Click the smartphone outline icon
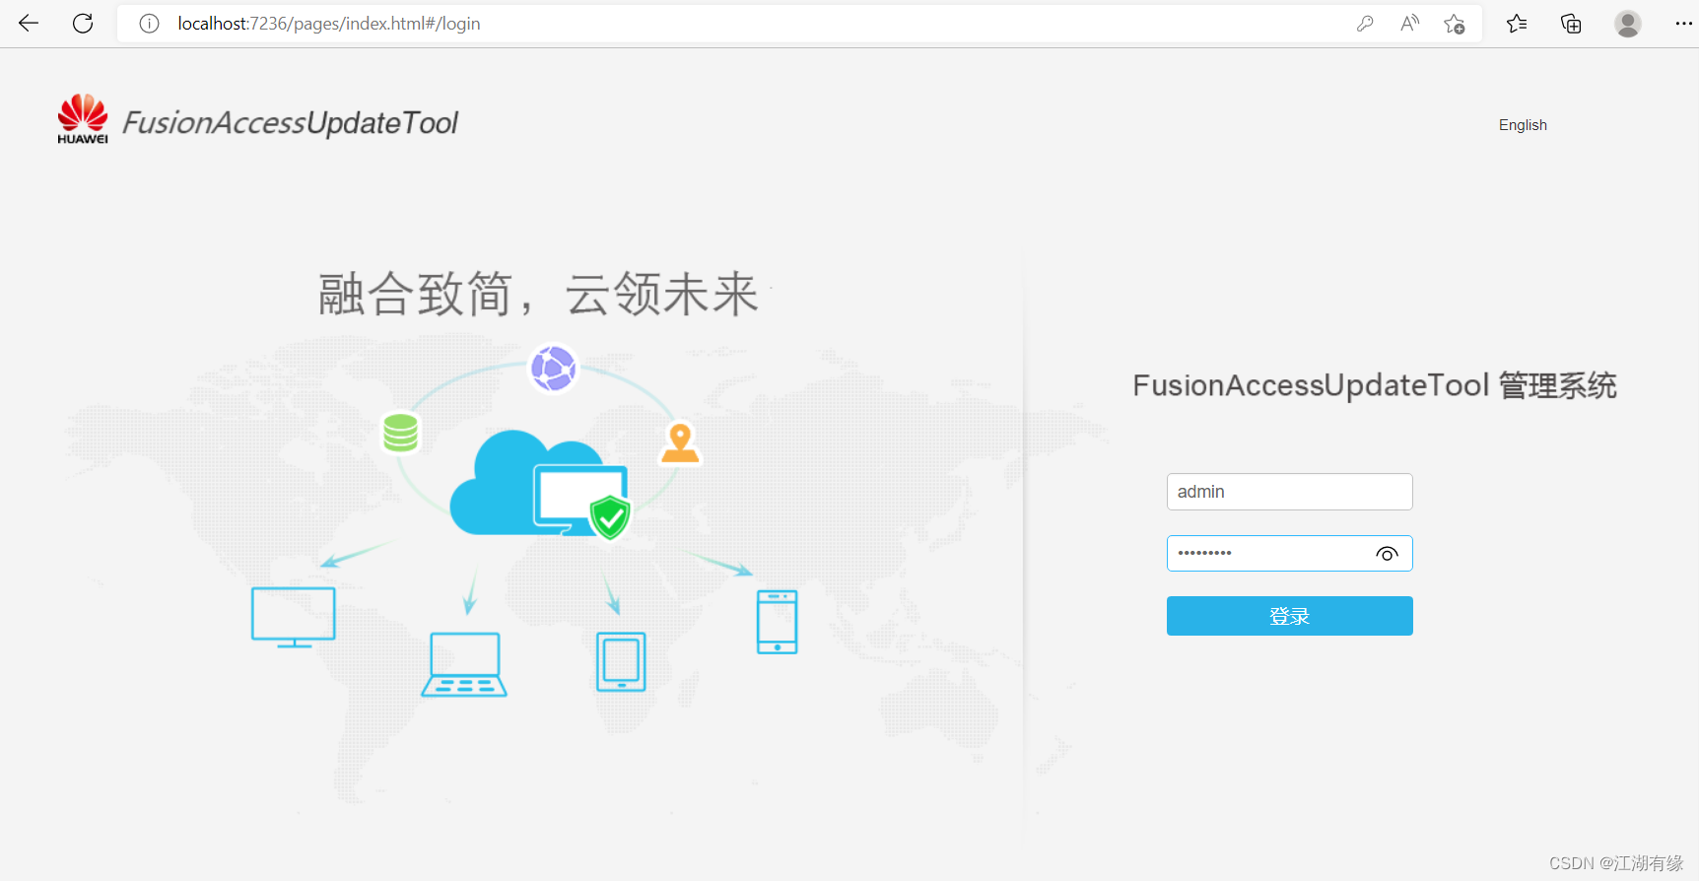Image resolution: width=1699 pixels, height=881 pixels. (x=778, y=622)
